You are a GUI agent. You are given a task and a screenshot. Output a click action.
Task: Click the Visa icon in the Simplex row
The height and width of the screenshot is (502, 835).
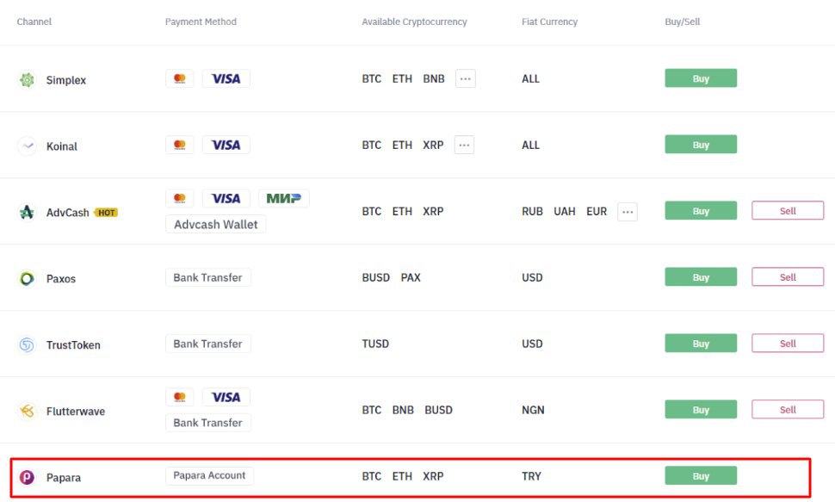click(226, 79)
